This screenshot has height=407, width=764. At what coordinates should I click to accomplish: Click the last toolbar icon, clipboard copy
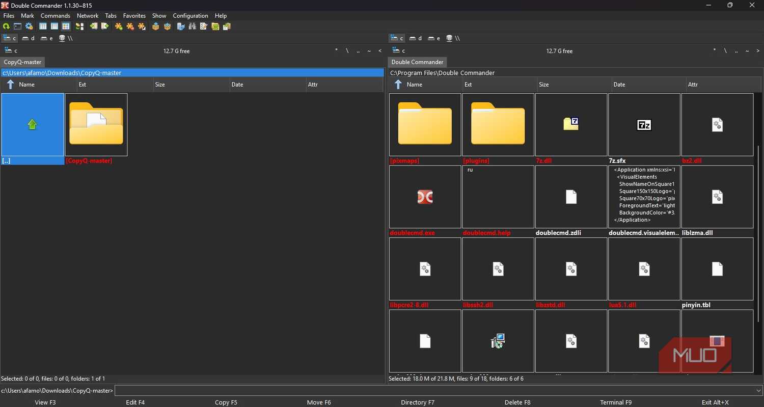click(x=227, y=26)
